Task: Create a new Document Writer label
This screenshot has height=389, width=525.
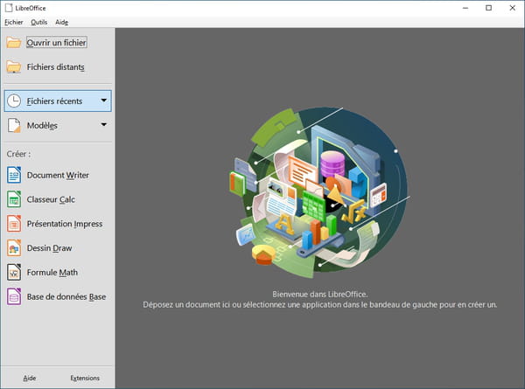Action: (x=58, y=175)
